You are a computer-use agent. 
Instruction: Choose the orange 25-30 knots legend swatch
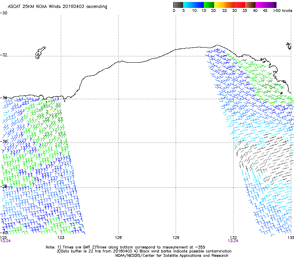coord(230,5)
